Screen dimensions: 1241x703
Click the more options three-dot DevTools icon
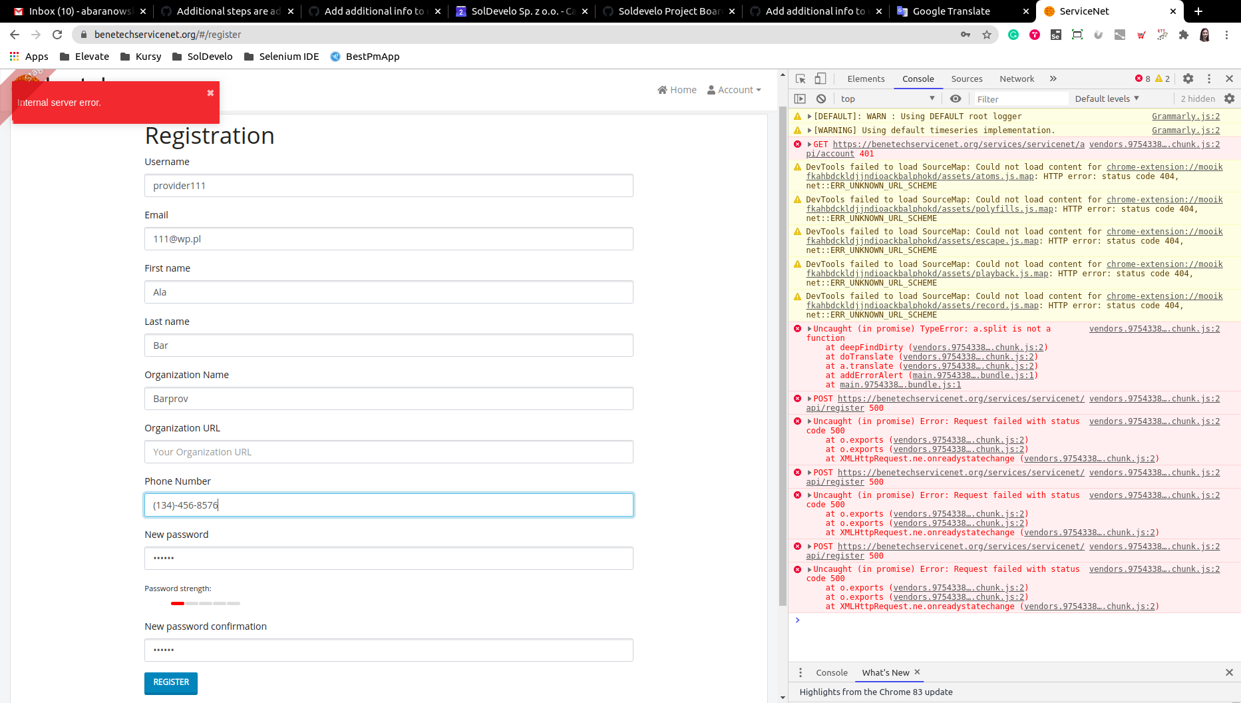point(1209,79)
